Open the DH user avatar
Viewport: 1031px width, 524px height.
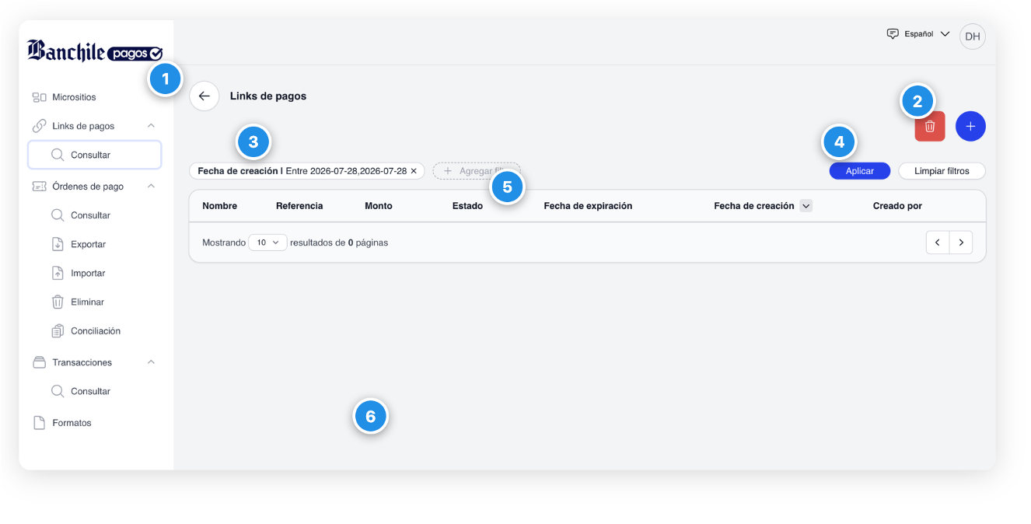(972, 37)
